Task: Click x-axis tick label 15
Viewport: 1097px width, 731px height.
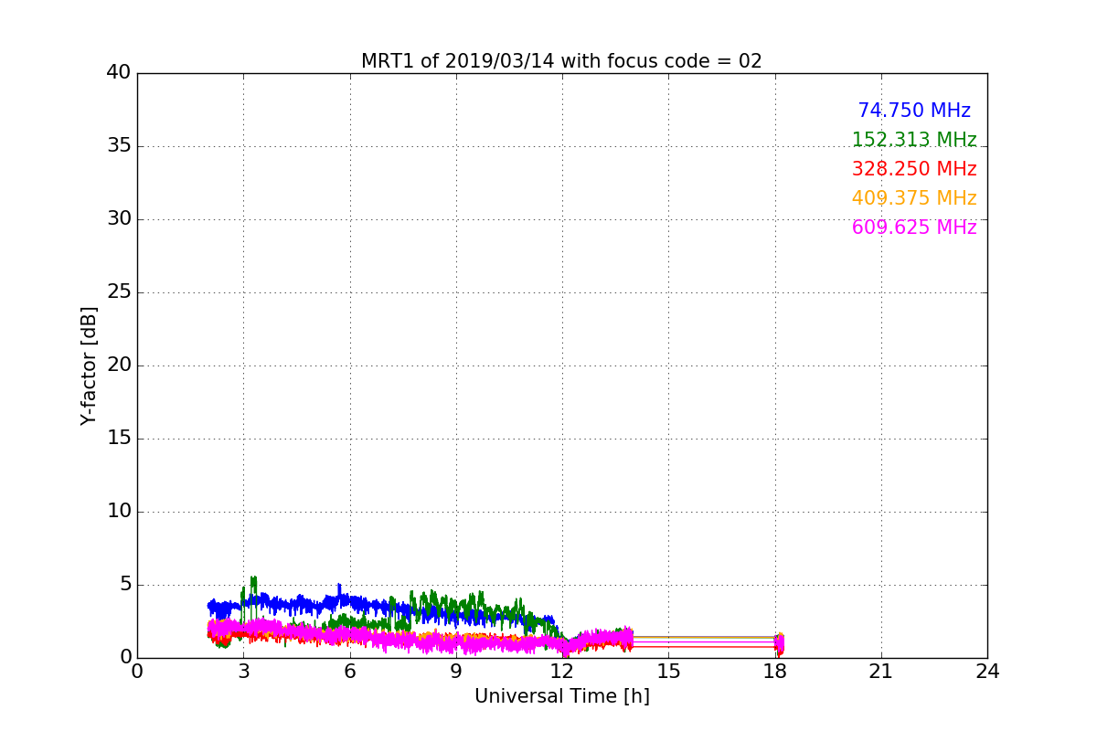Action: click(x=668, y=672)
